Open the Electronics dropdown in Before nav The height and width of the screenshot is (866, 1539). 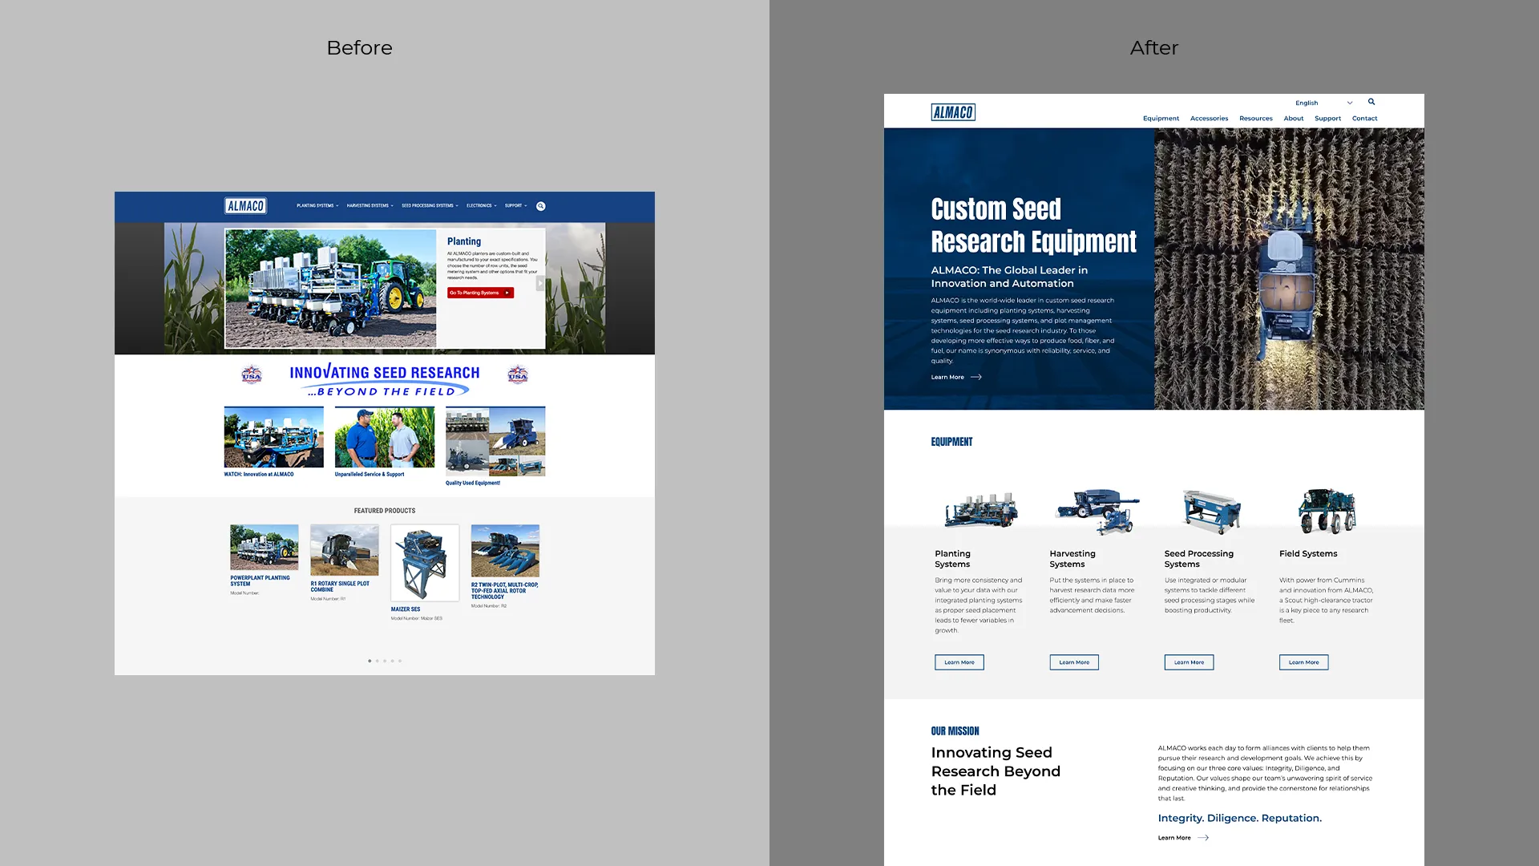[x=481, y=206]
